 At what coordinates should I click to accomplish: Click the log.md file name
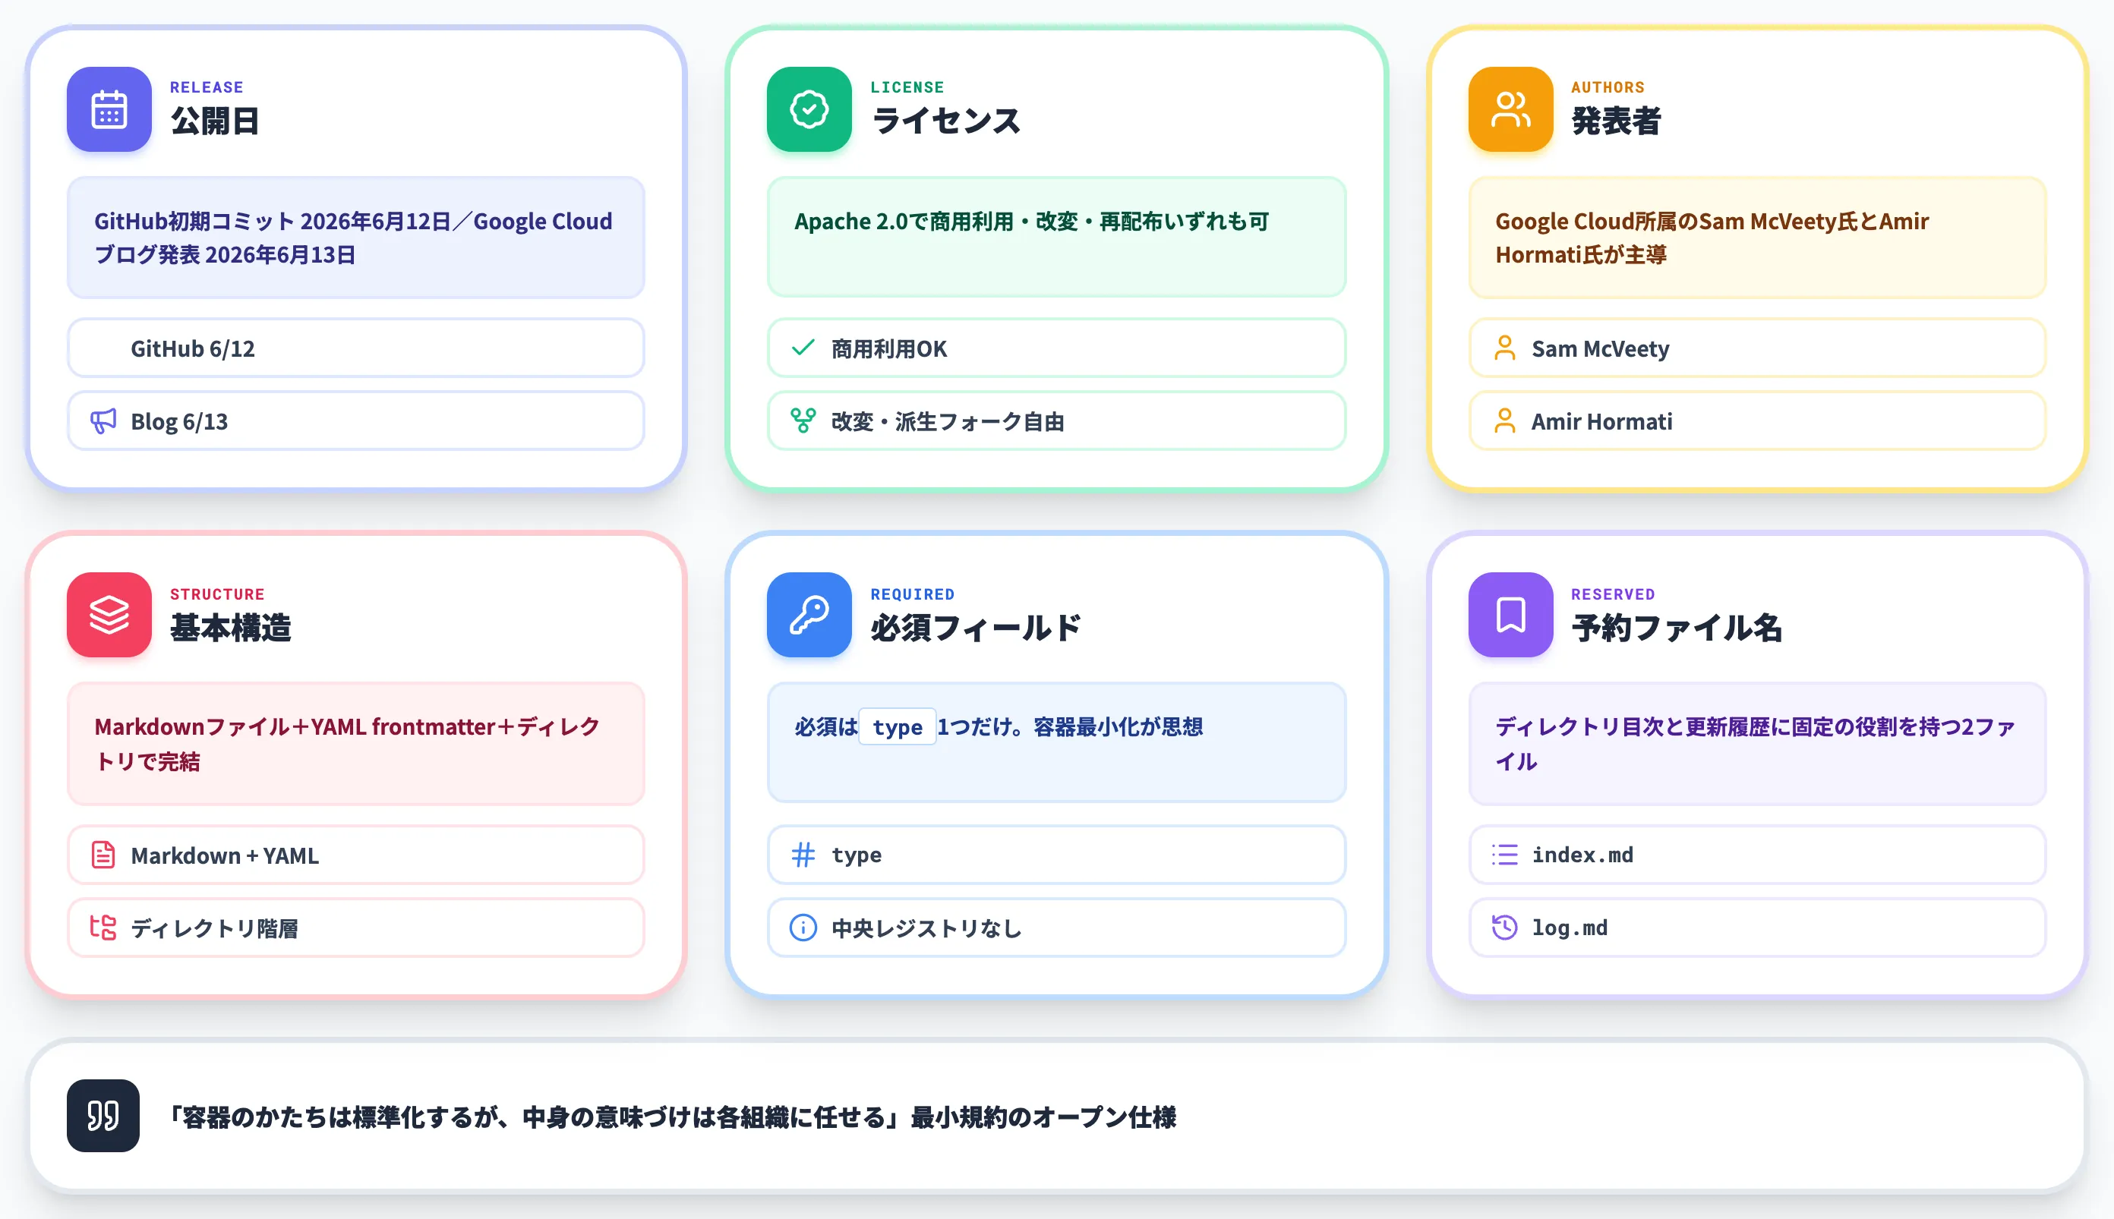(x=1570, y=928)
